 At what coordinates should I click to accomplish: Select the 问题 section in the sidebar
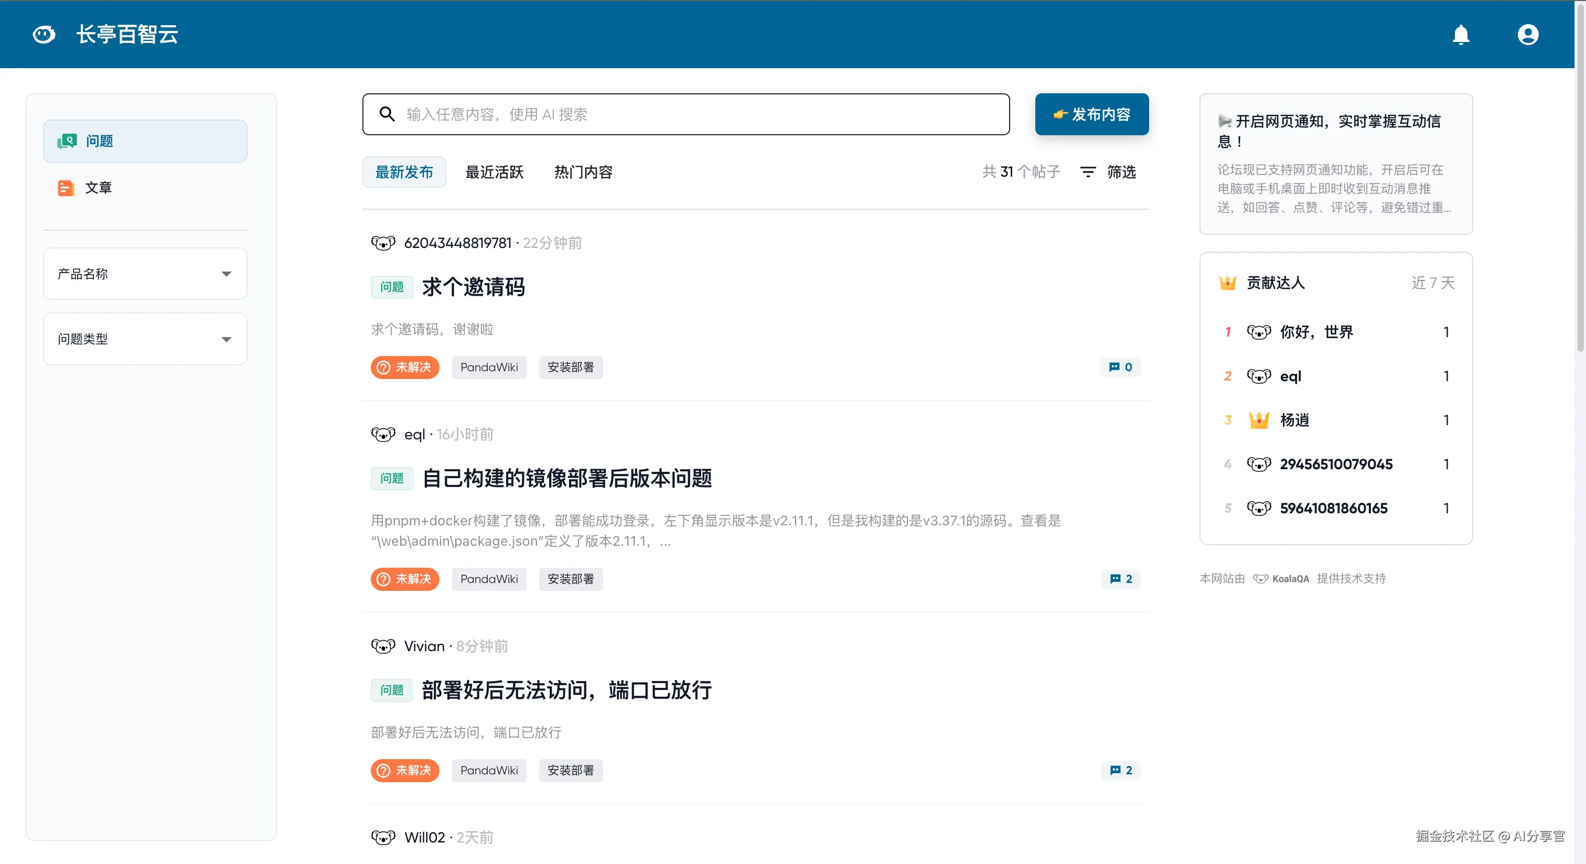point(99,141)
